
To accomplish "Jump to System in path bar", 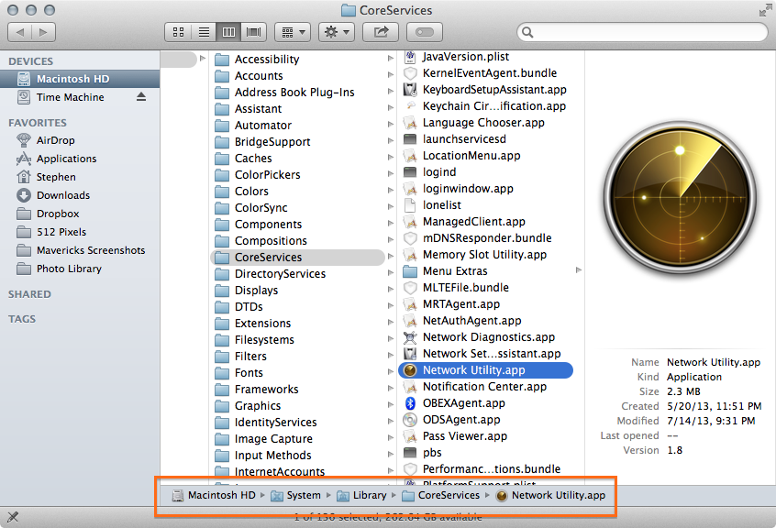I will click(296, 495).
